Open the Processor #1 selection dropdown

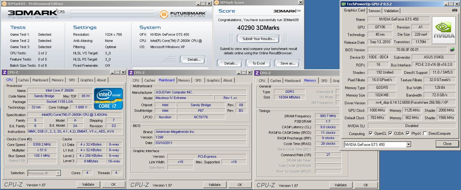point(58,173)
